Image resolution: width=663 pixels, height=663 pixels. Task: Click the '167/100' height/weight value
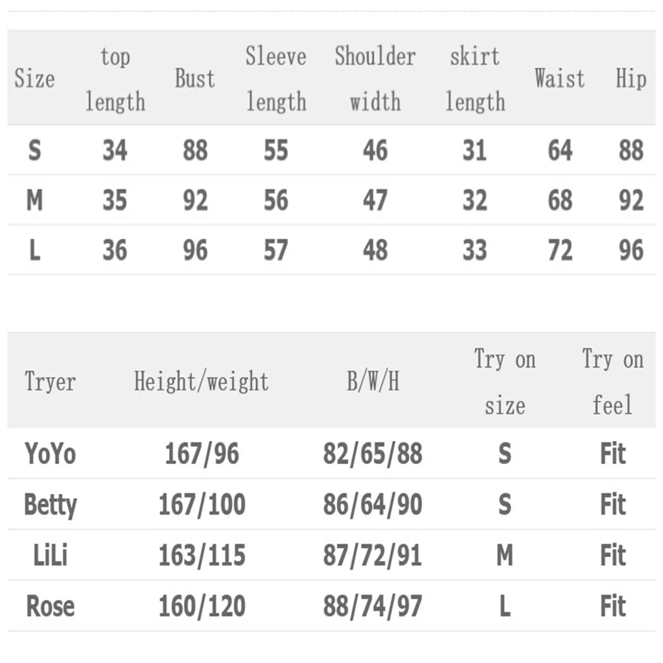(x=201, y=505)
